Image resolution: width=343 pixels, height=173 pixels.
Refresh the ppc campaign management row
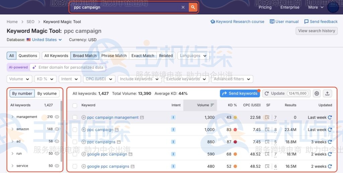click(330, 118)
